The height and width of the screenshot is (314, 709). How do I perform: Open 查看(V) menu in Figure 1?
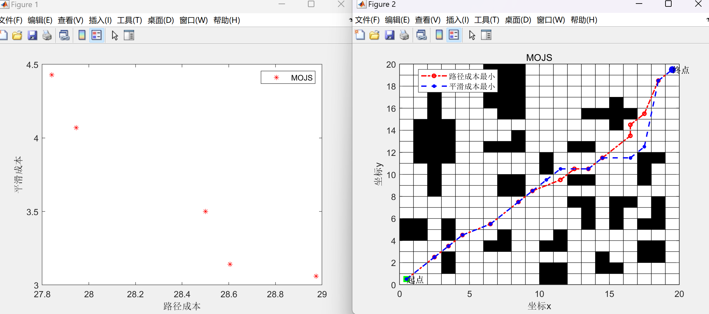click(70, 20)
